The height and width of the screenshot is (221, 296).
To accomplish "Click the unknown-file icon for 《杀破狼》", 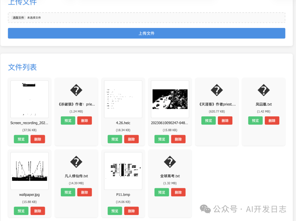I will 76,90.
